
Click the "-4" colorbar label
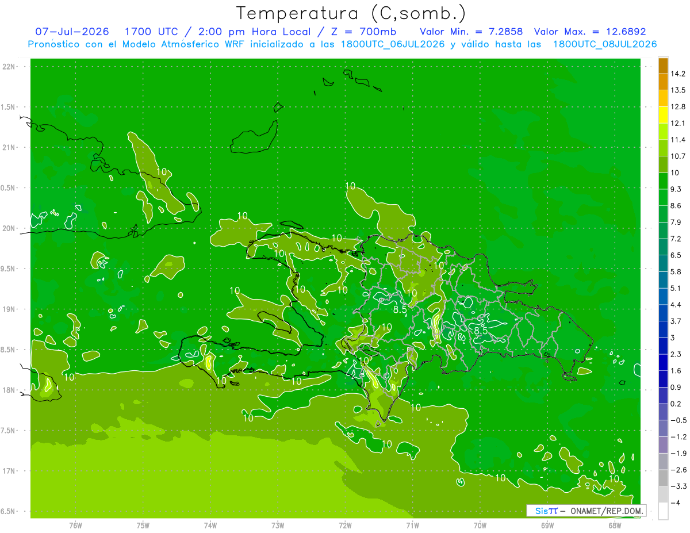(x=676, y=503)
